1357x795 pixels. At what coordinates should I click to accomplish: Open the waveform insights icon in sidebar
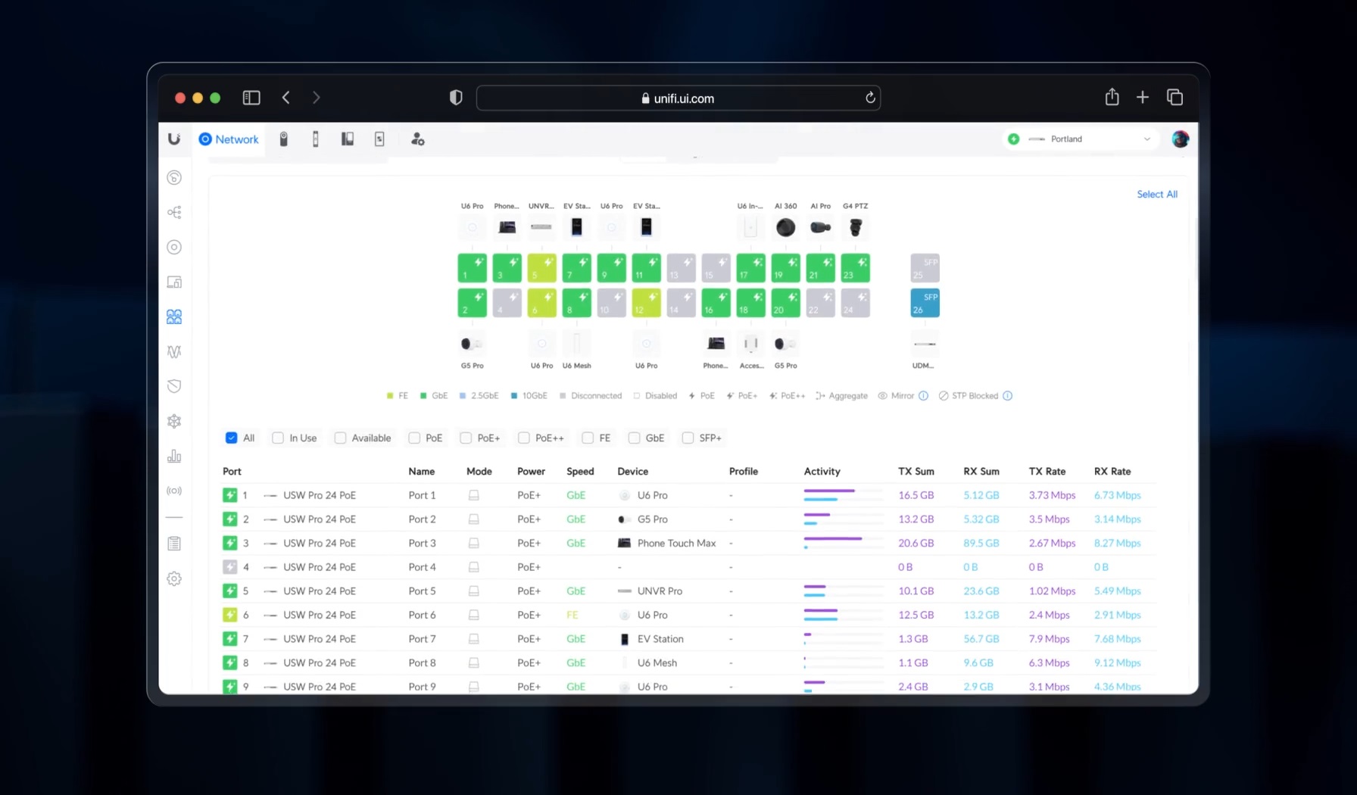coord(174,352)
